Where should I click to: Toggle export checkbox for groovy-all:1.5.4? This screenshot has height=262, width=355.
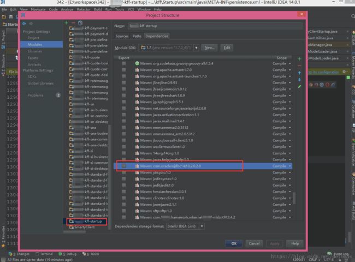coord(124,63)
